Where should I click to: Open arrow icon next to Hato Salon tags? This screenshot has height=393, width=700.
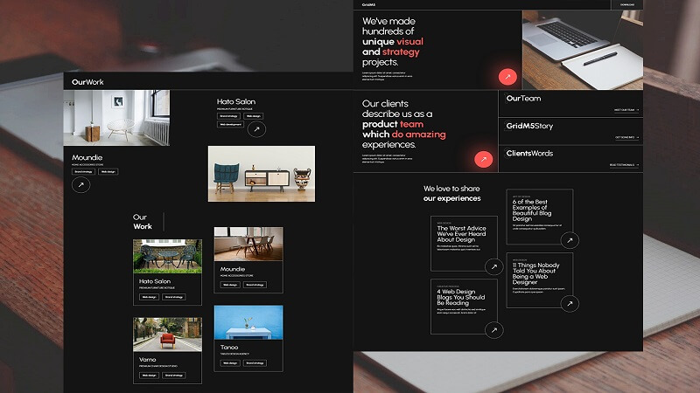[255, 129]
